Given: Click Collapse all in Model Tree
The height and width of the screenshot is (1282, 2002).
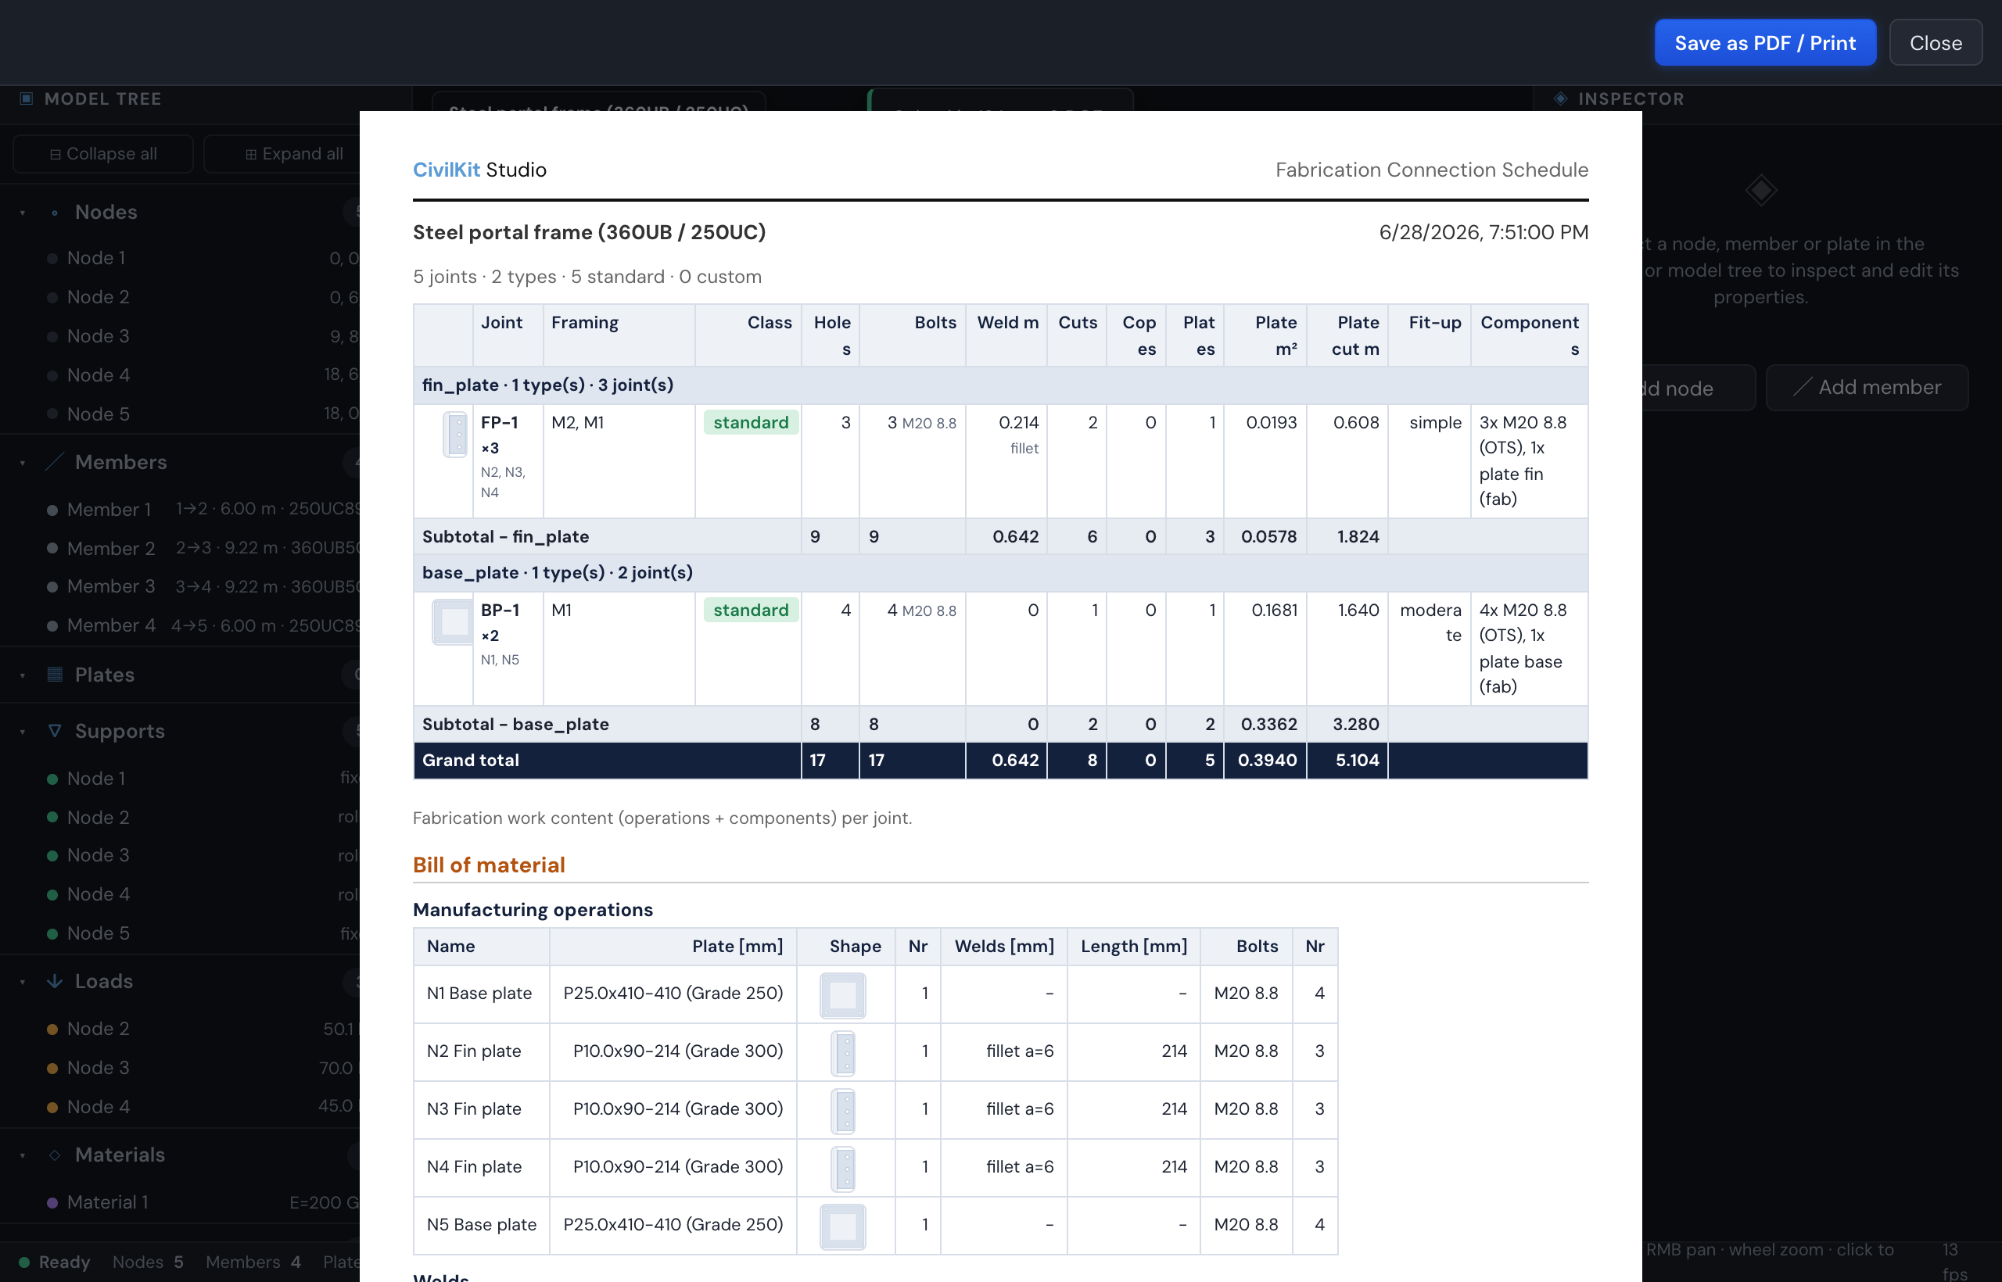Looking at the screenshot, I should pyautogui.click(x=103, y=154).
